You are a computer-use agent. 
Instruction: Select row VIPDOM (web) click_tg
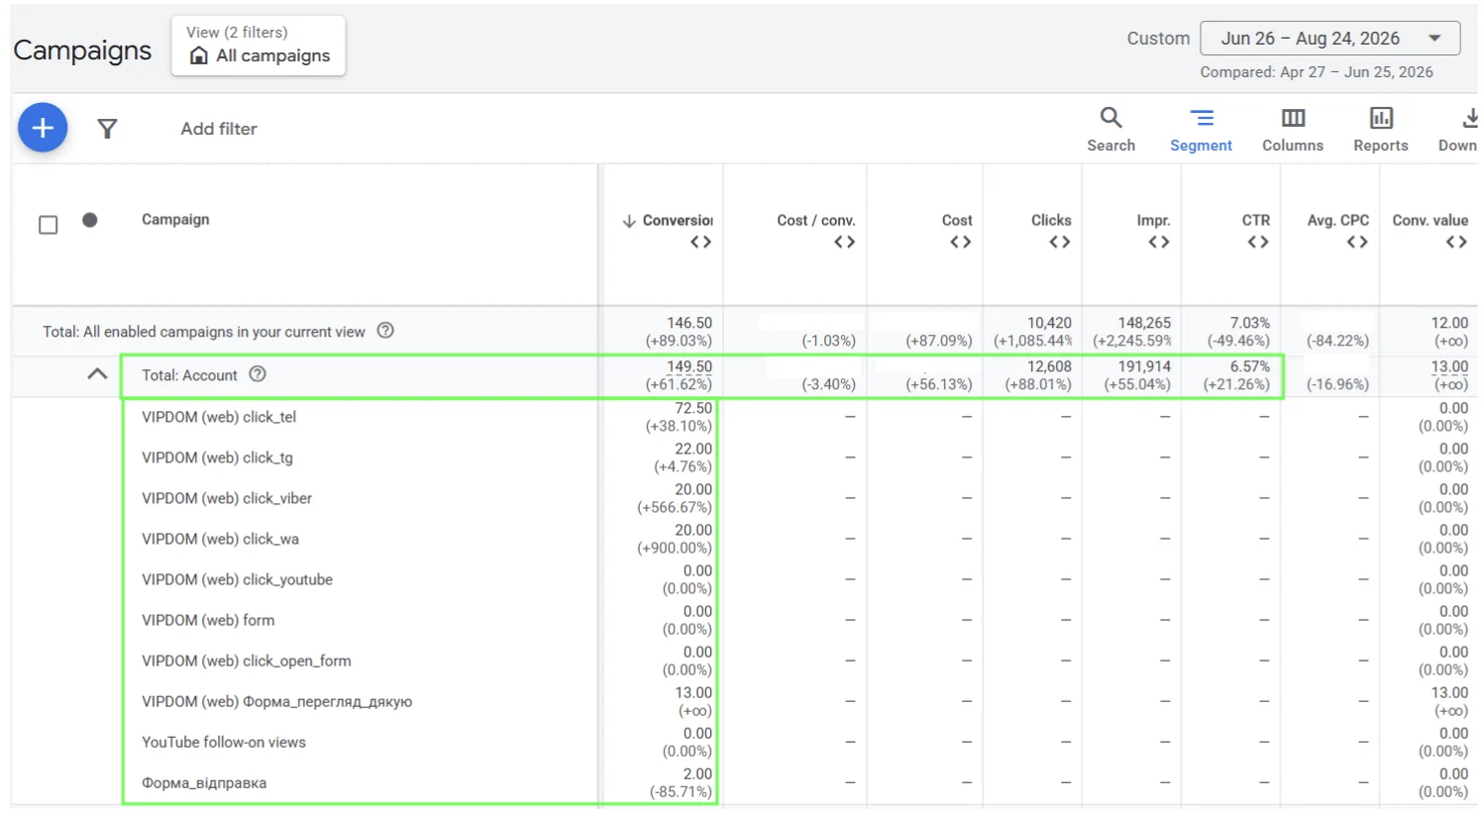(x=217, y=458)
